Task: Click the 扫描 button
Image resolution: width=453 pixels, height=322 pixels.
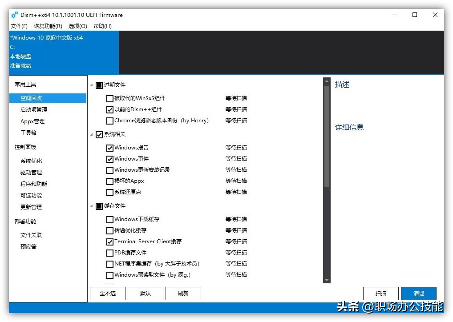Action: point(380,293)
